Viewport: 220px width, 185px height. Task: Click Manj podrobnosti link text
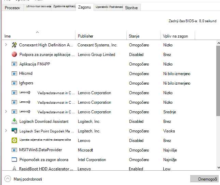click(x=28, y=179)
